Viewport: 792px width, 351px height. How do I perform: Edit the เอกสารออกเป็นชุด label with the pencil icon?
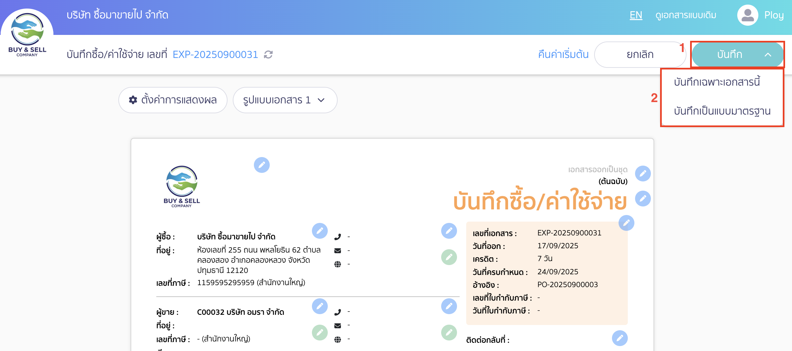[x=643, y=174]
